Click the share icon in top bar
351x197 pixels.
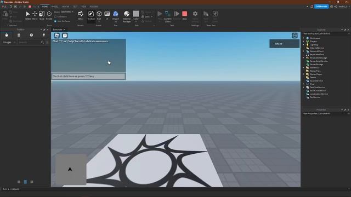(335, 7)
